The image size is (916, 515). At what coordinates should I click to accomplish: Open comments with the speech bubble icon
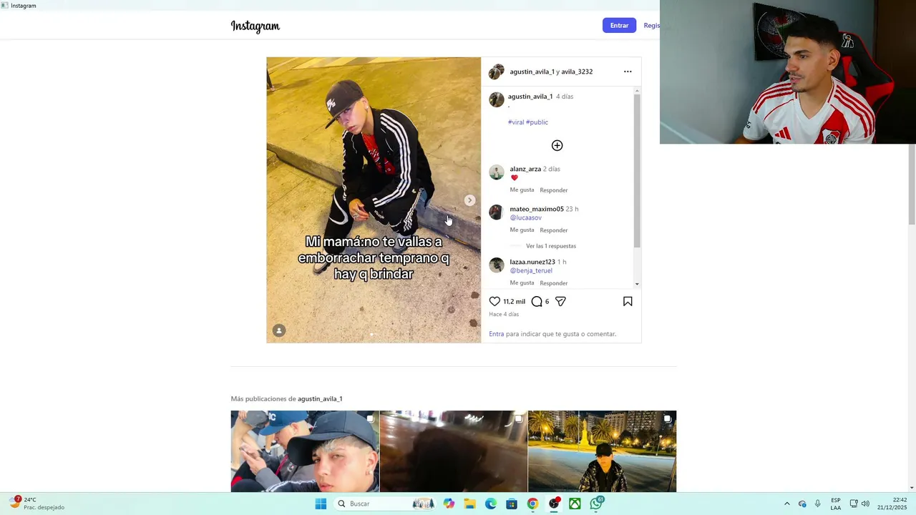[x=537, y=302]
